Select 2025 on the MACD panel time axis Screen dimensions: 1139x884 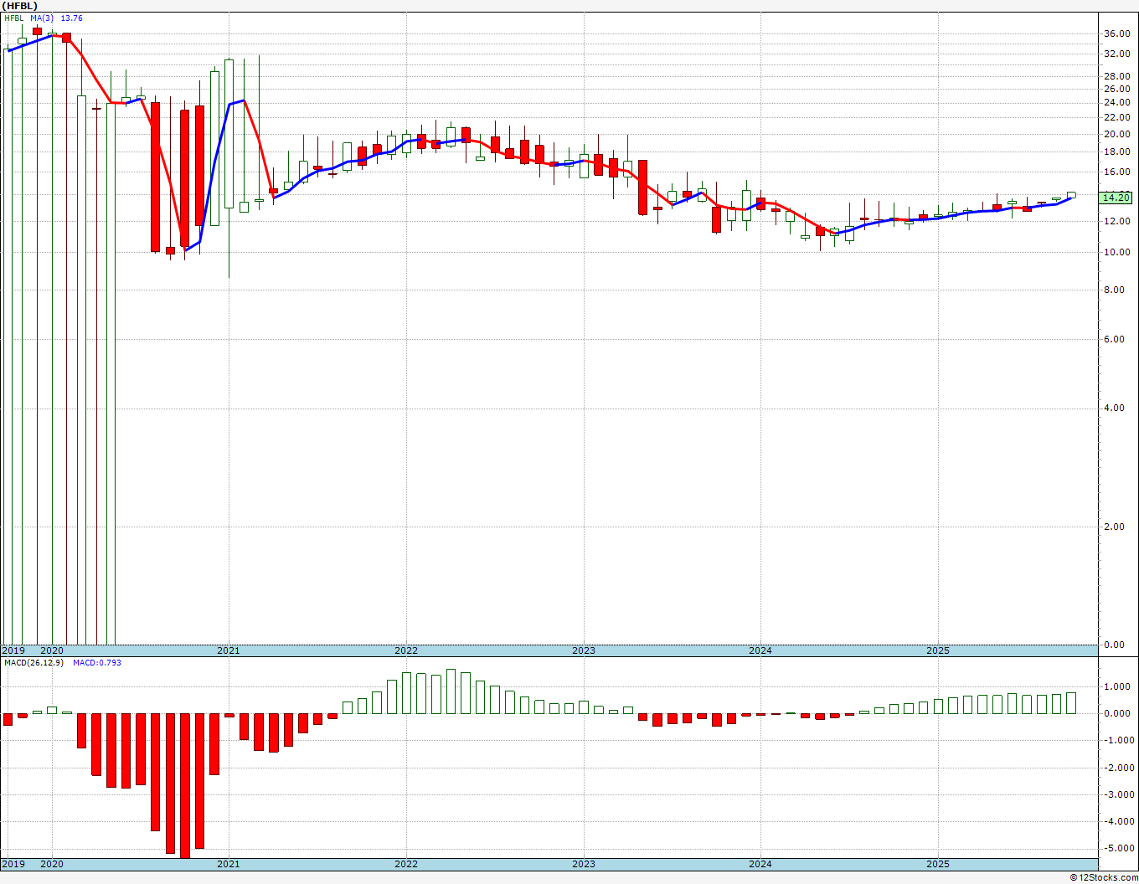point(938,864)
